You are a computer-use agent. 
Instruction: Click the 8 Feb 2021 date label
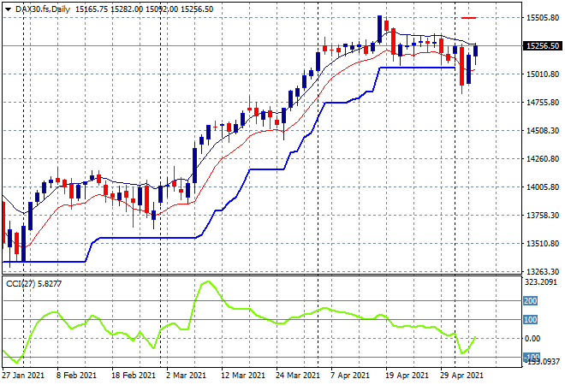[x=76, y=376]
